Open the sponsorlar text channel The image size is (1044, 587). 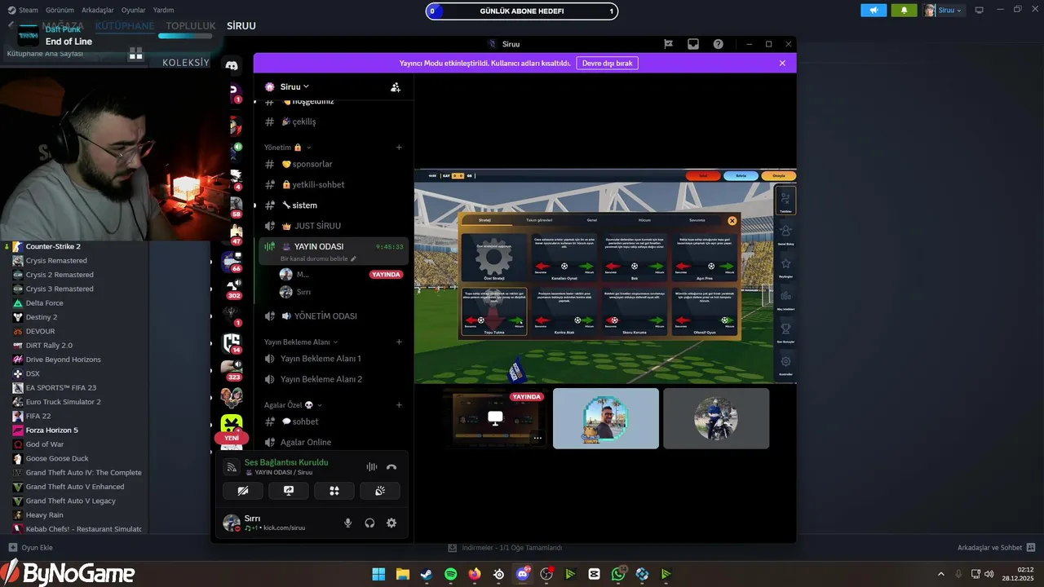tap(333, 164)
